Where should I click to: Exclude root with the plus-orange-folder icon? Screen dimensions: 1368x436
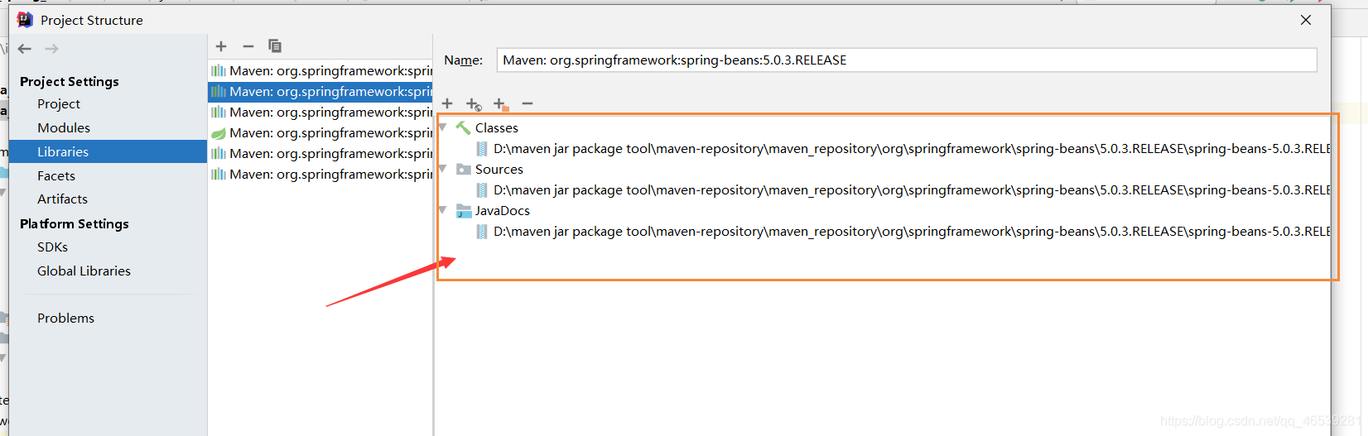coord(501,104)
